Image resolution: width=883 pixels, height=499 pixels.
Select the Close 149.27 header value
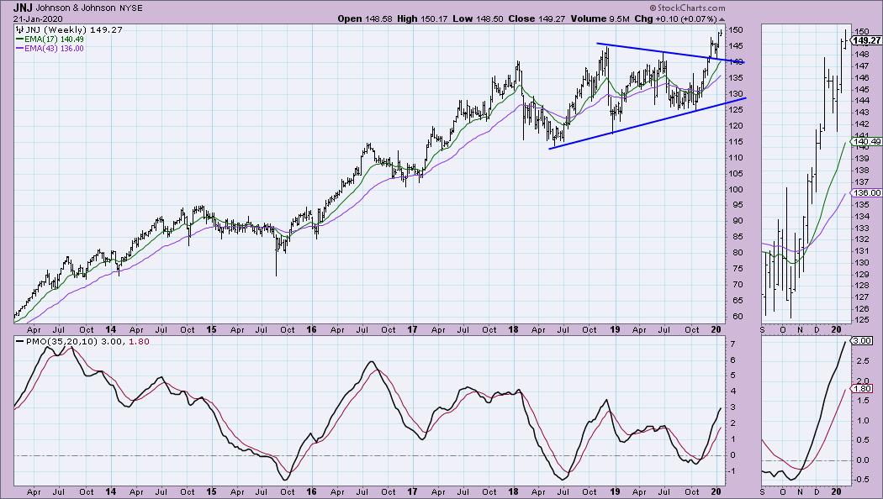[x=537, y=18]
